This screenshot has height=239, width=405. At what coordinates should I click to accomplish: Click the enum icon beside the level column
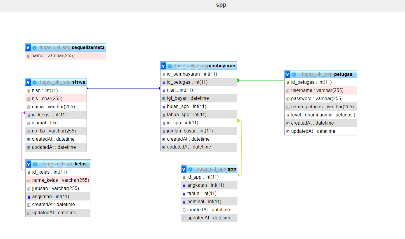(x=288, y=115)
